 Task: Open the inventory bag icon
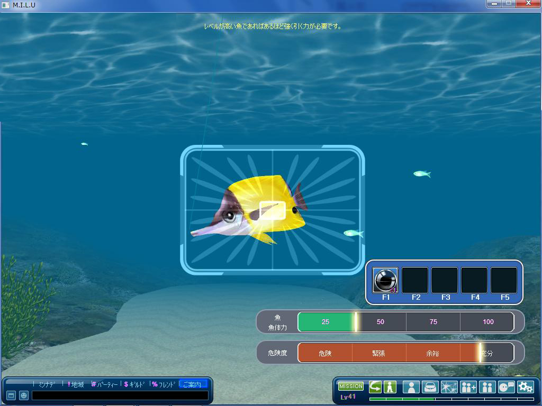coord(430,387)
